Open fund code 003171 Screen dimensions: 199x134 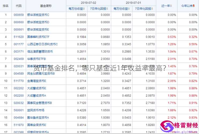click(19, 51)
